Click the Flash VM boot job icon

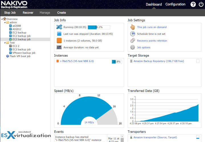tap(8, 56)
